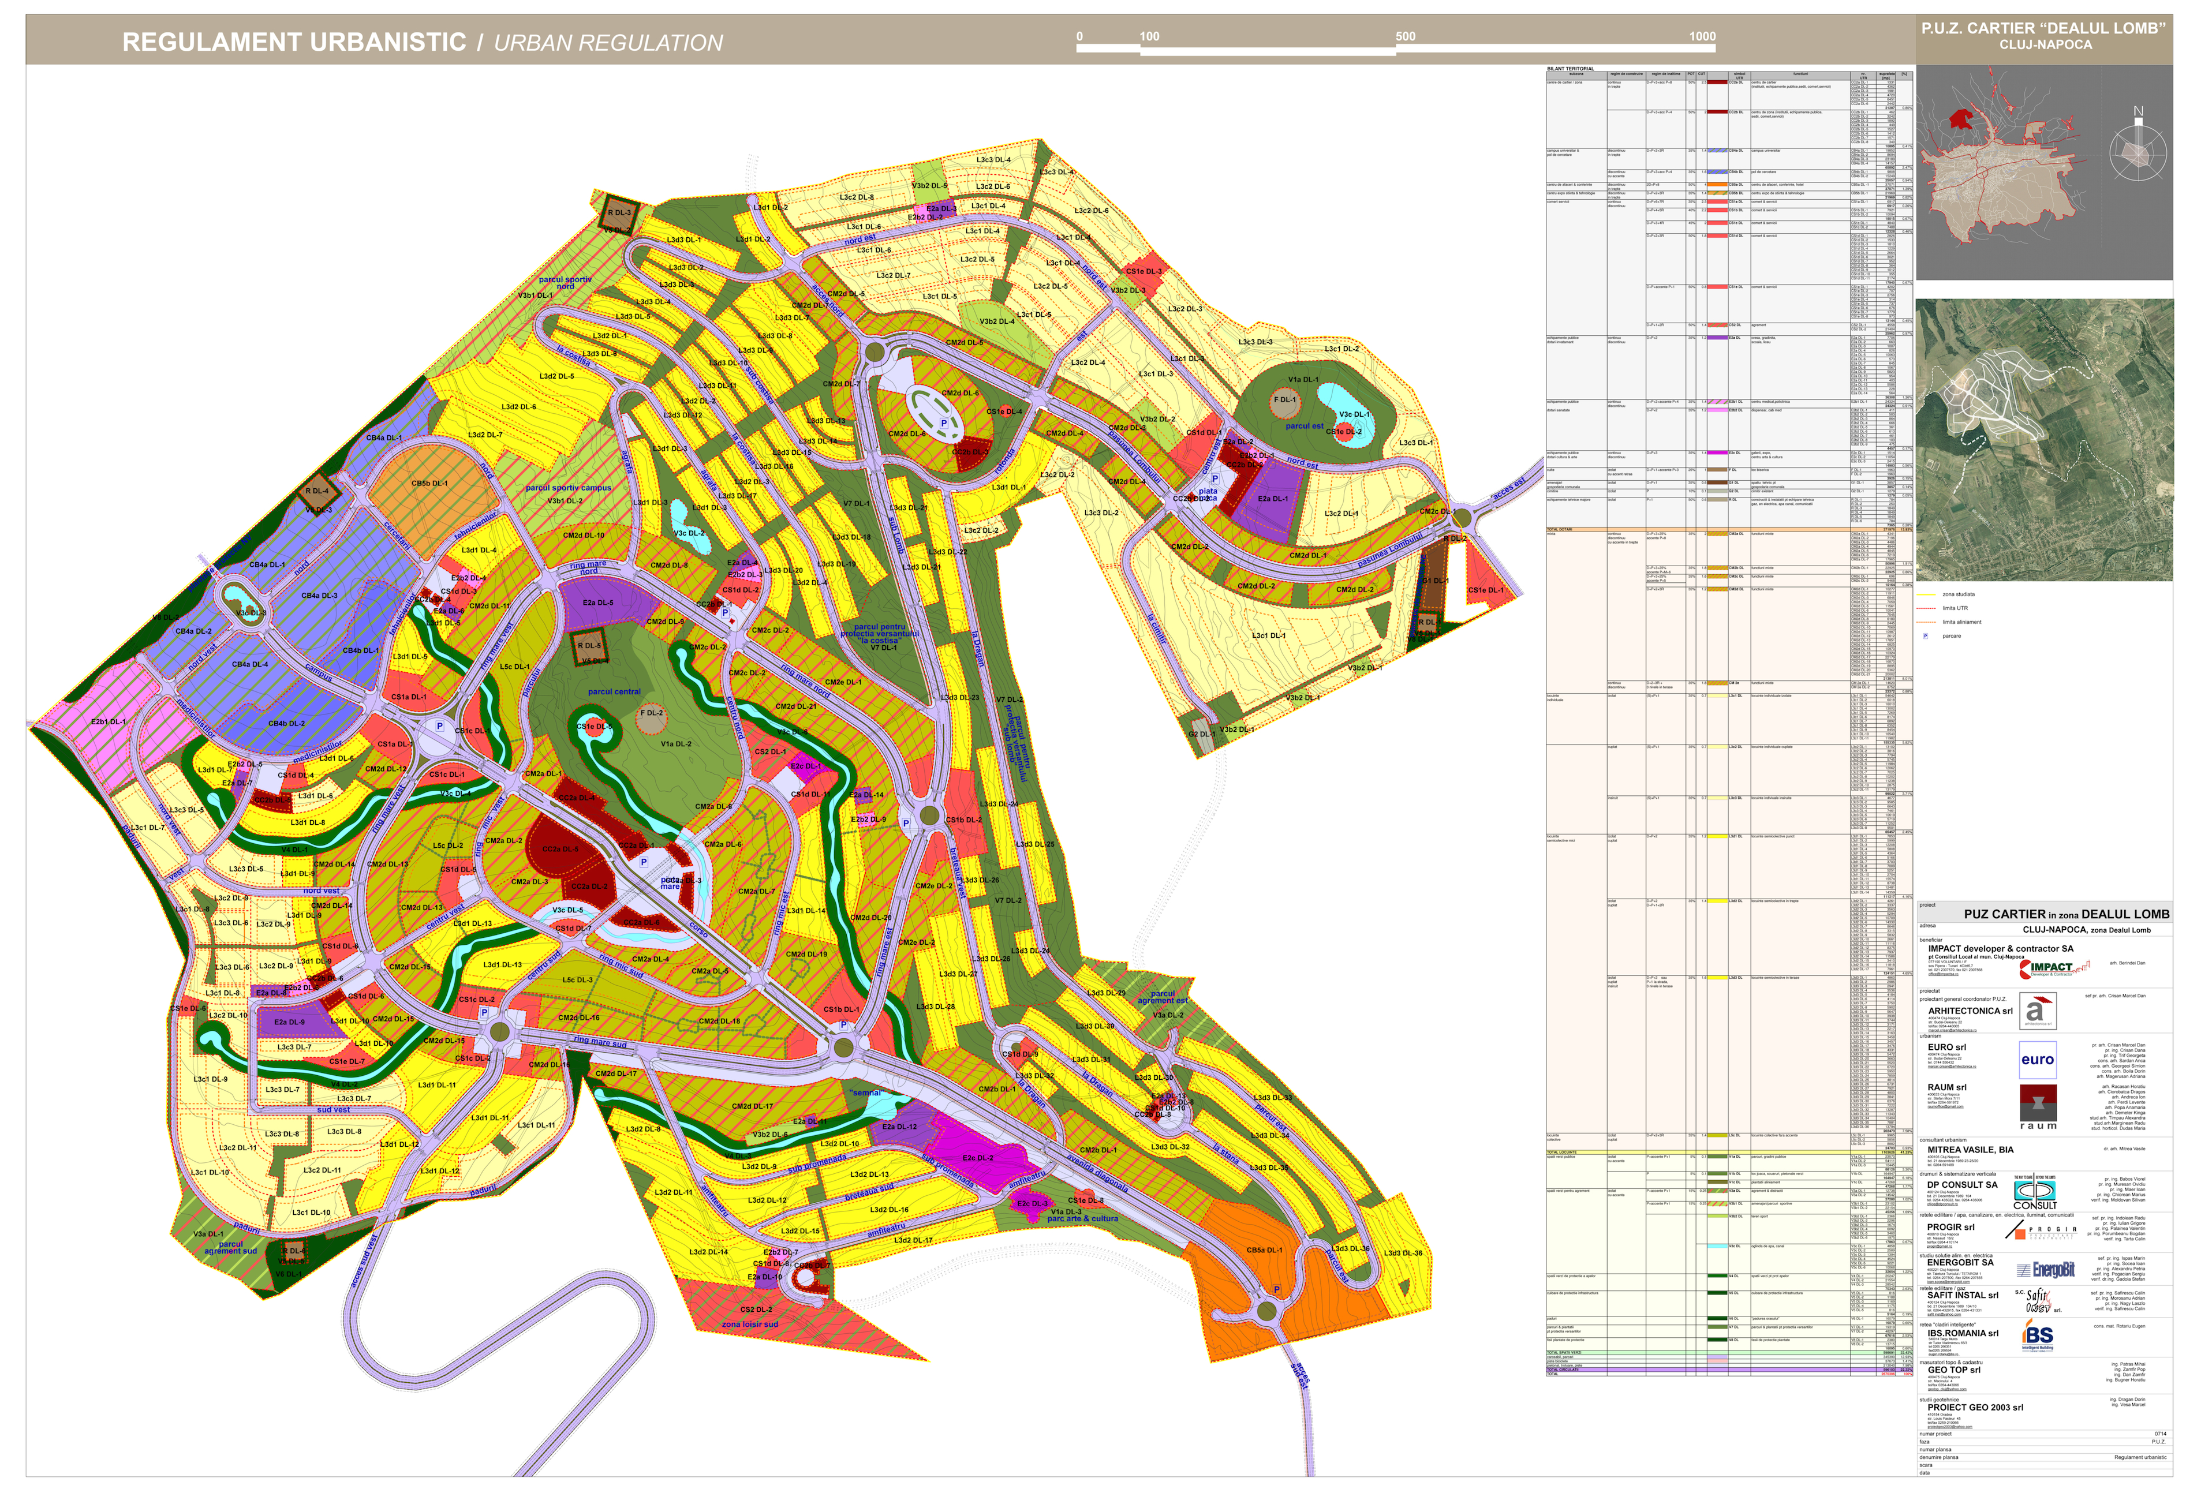This screenshot has height=1489, width=2186.
Task: Open the raumoffice@gmail.com email link
Action: coord(1946,1107)
